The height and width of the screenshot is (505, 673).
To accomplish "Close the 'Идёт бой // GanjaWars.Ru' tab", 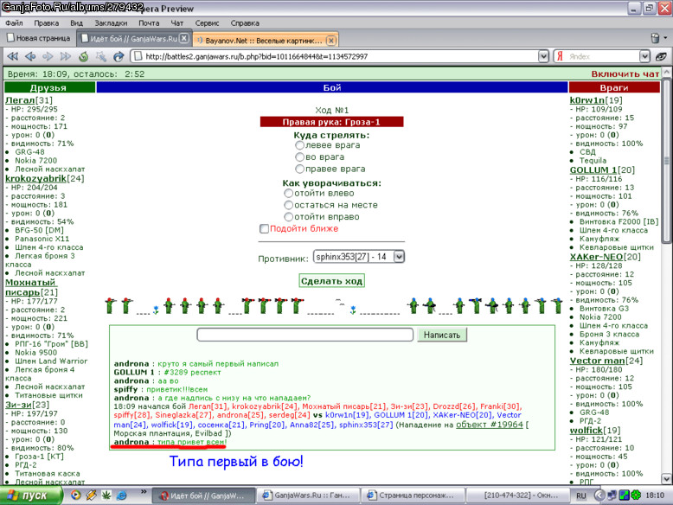I will coord(183,38).
